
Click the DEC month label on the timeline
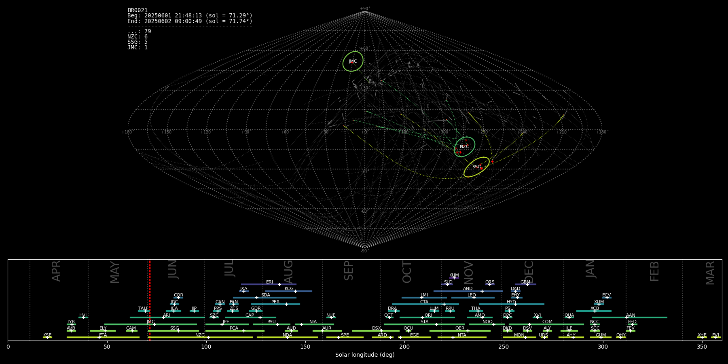(x=529, y=272)
